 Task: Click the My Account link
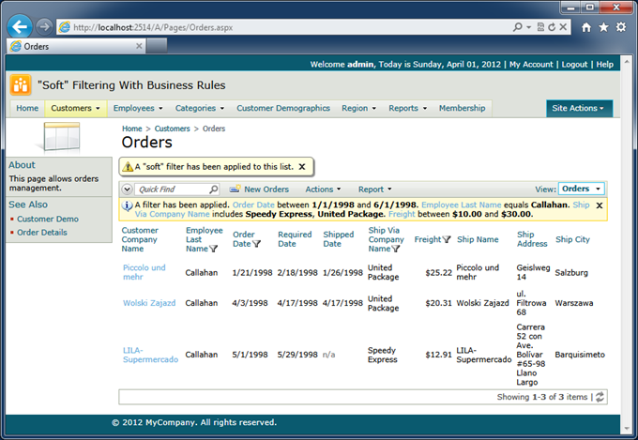[x=531, y=65]
